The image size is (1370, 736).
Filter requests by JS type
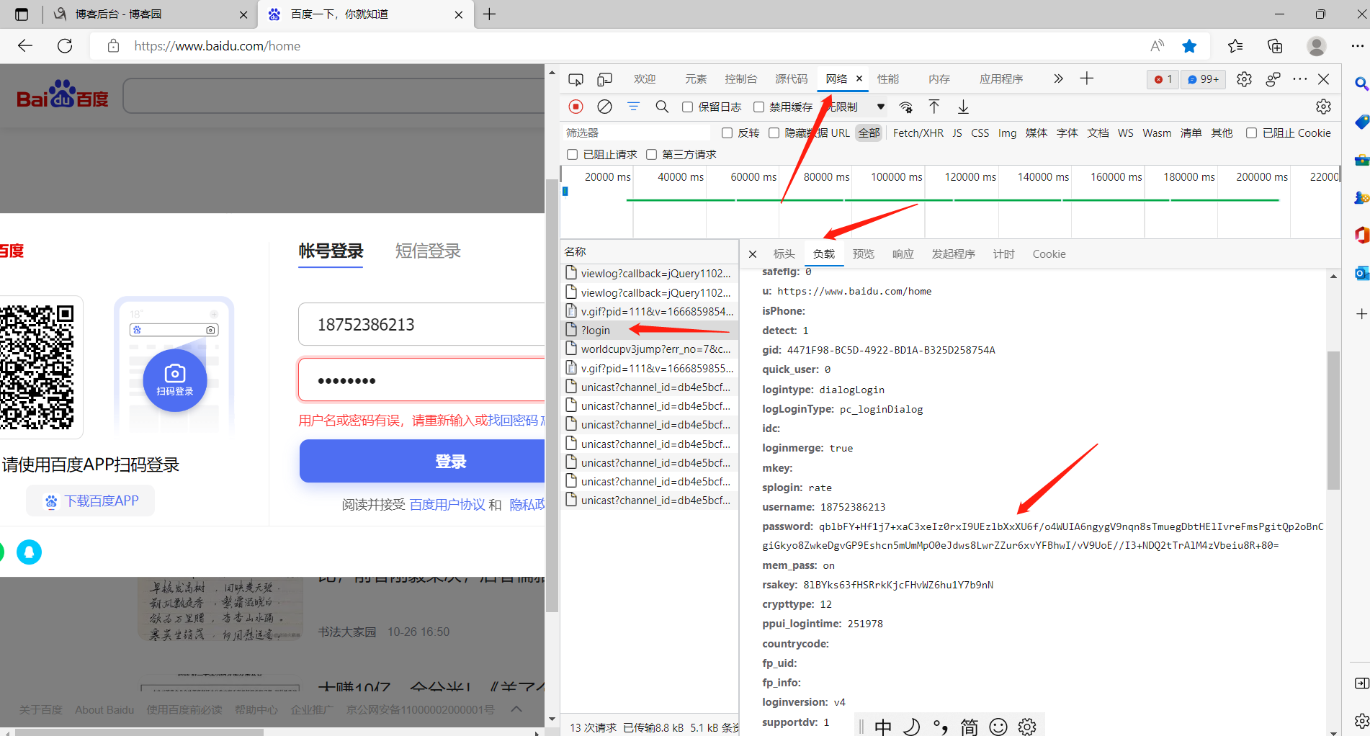click(x=957, y=133)
